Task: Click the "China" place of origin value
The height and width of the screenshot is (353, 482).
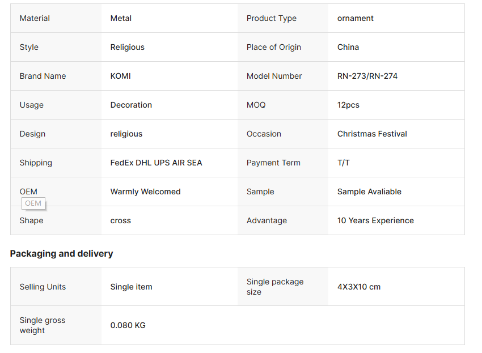Action: point(348,47)
